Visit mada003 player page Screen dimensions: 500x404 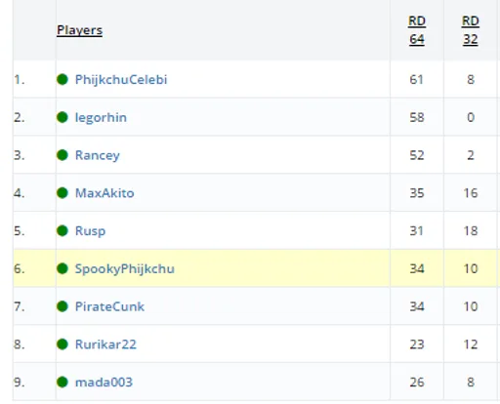pyautogui.click(x=104, y=382)
